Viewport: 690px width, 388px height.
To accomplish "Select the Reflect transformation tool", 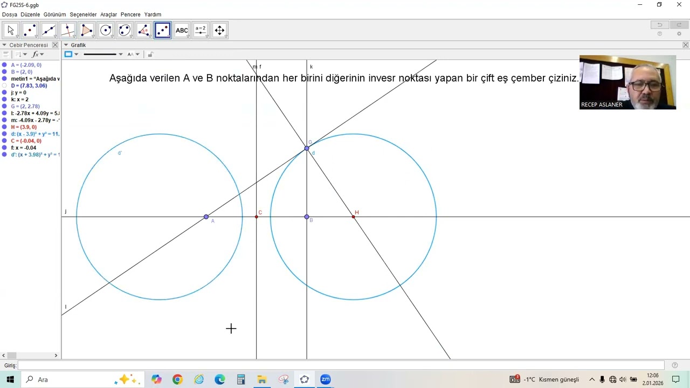I will 163,30.
